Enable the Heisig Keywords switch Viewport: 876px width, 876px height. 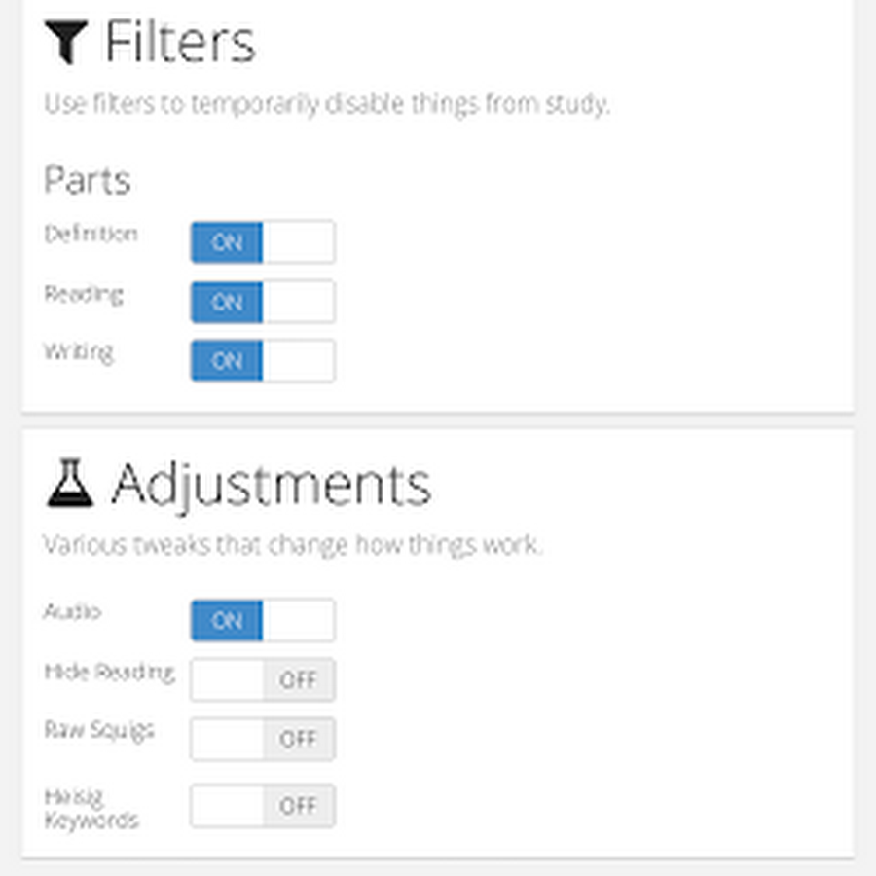(x=262, y=806)
